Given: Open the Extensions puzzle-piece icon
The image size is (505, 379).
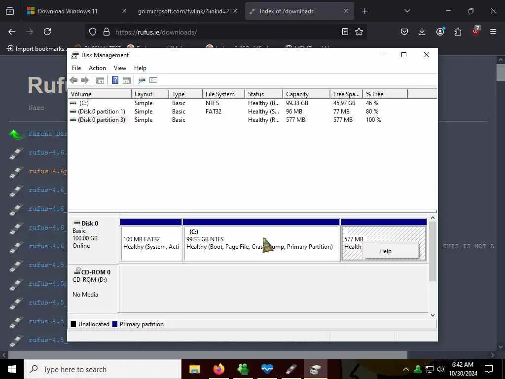Looking at the screenshot, I should [458, 32].
